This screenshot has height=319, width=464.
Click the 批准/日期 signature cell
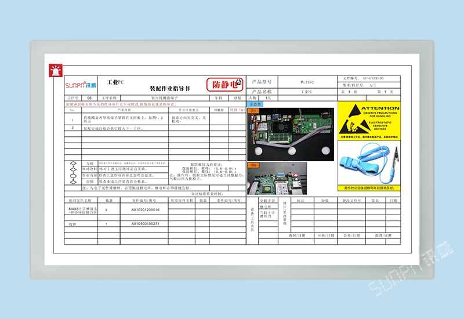383,235
